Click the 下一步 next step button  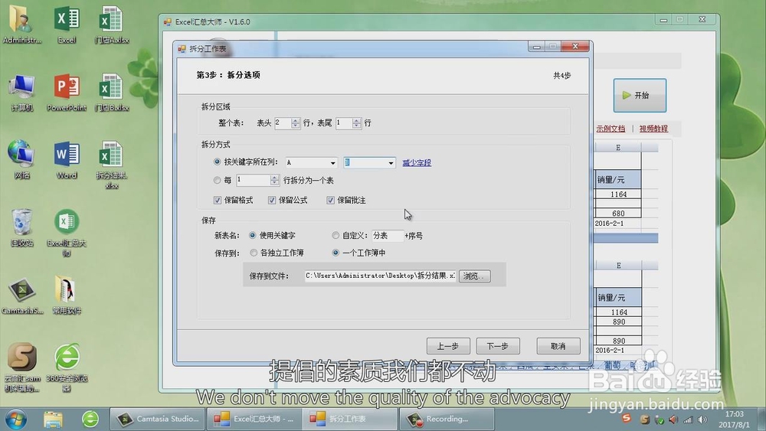point(498,346)
